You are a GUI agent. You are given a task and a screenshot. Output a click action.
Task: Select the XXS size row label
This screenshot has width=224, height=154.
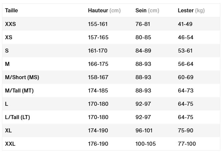10,24
